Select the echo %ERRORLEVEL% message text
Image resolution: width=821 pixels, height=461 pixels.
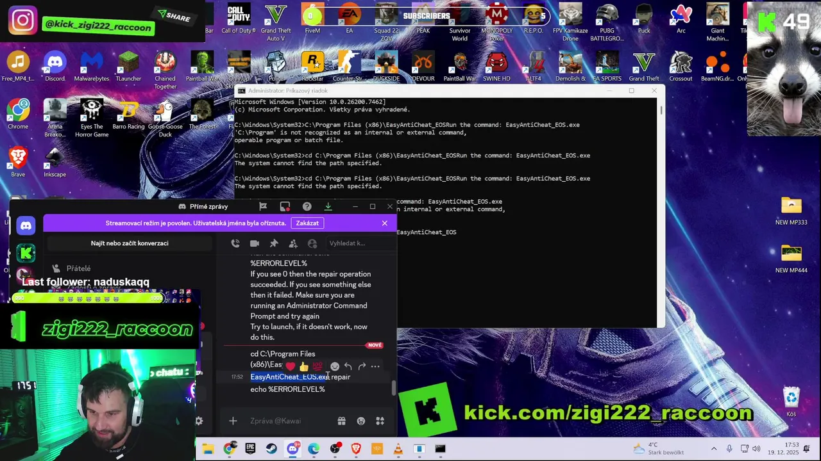[287, 389]
